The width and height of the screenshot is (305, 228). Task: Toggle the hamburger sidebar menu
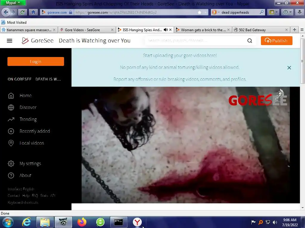tap(10, 41)
